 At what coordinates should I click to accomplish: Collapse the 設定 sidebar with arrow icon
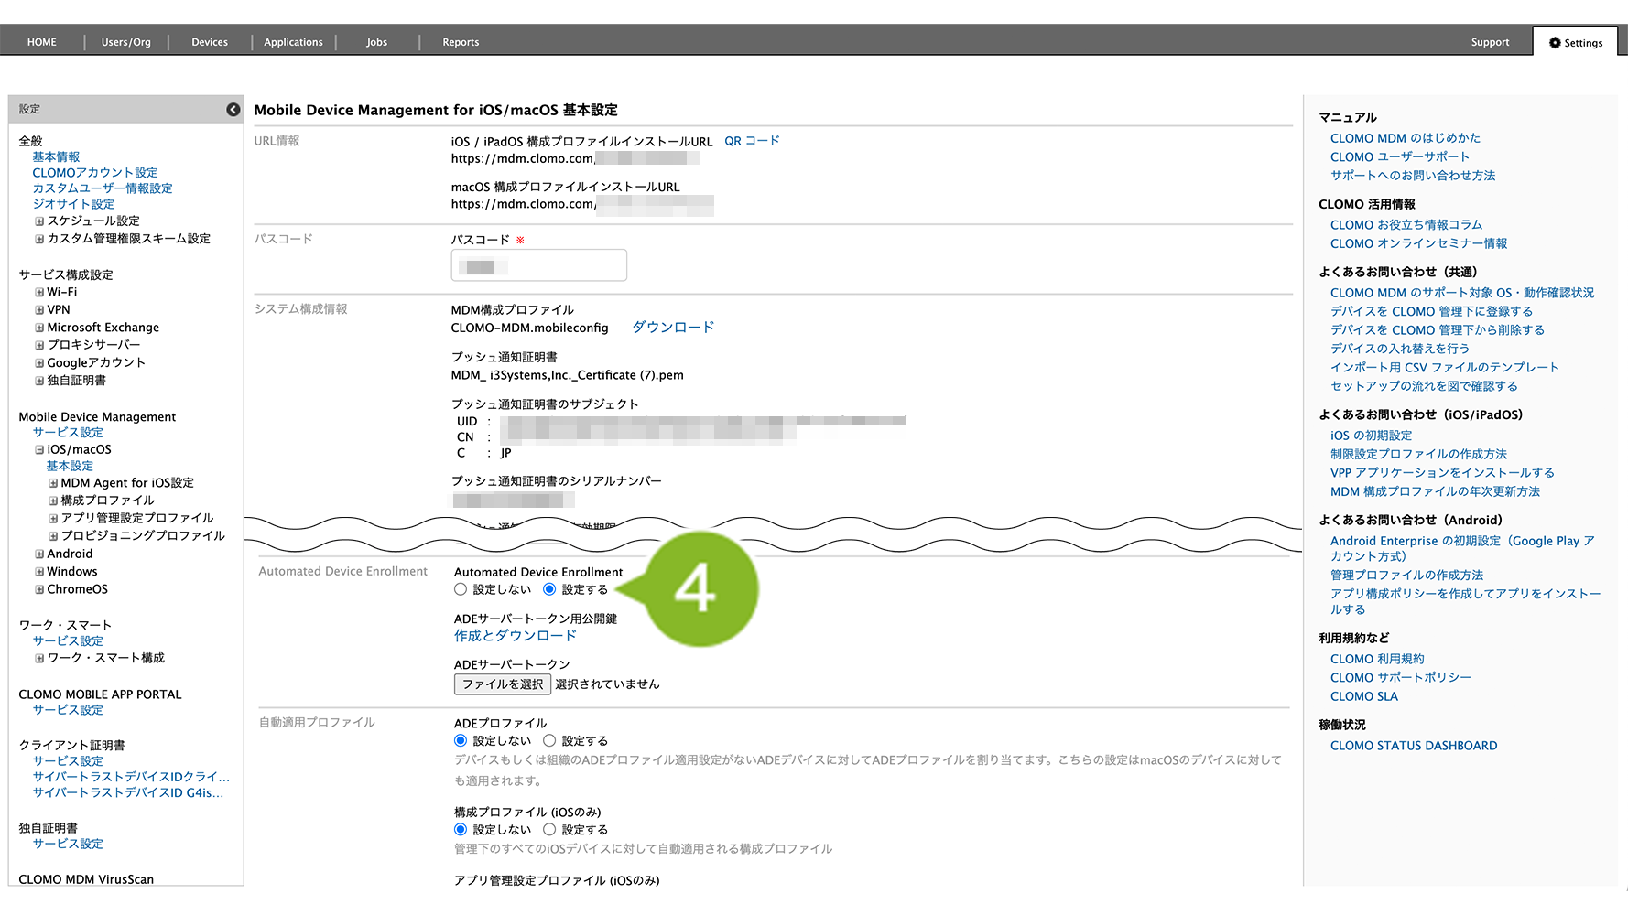tap(233, 110)
